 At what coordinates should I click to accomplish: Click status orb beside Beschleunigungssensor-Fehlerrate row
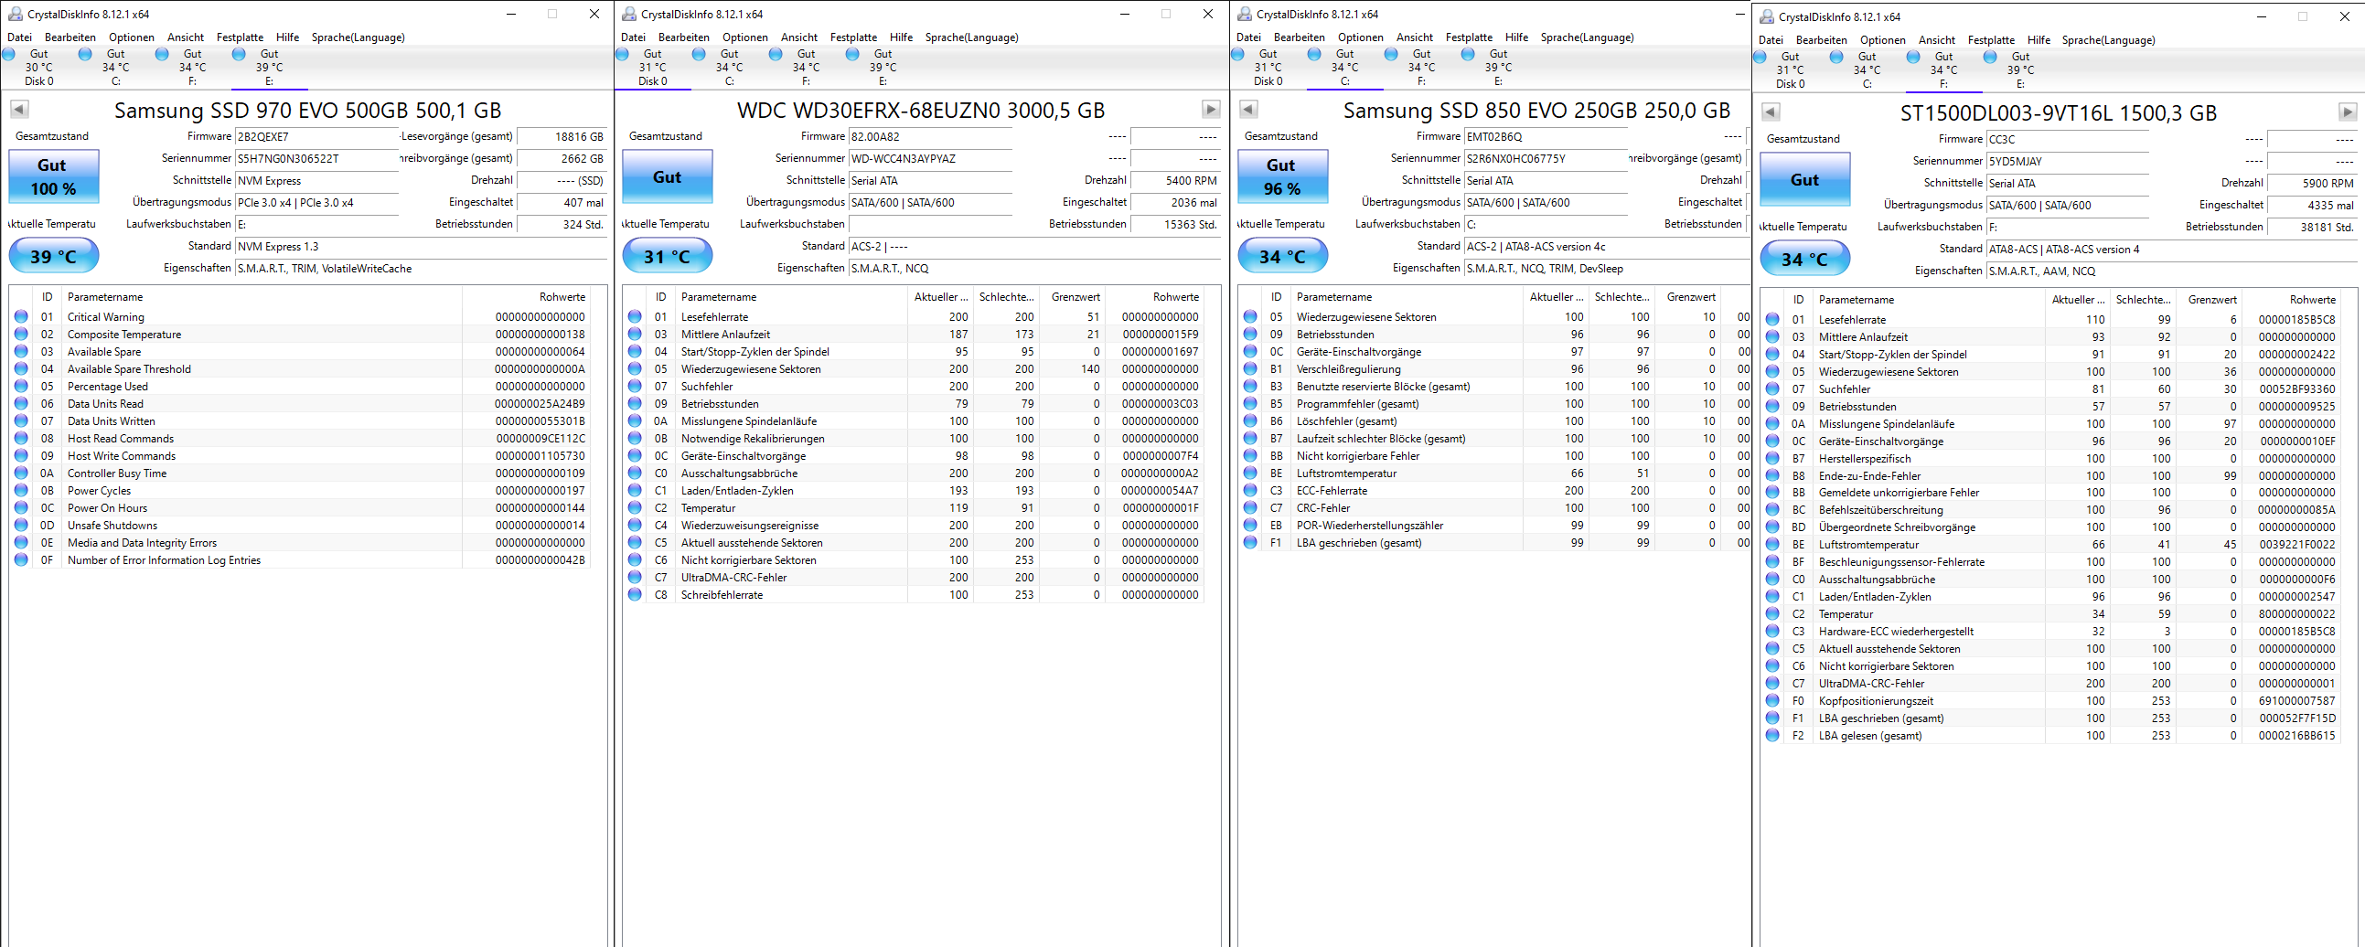1771,561
